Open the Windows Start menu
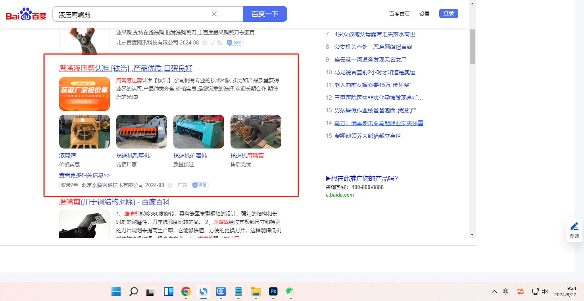This screenshot has height=301, width=584. tap(116, 291)
